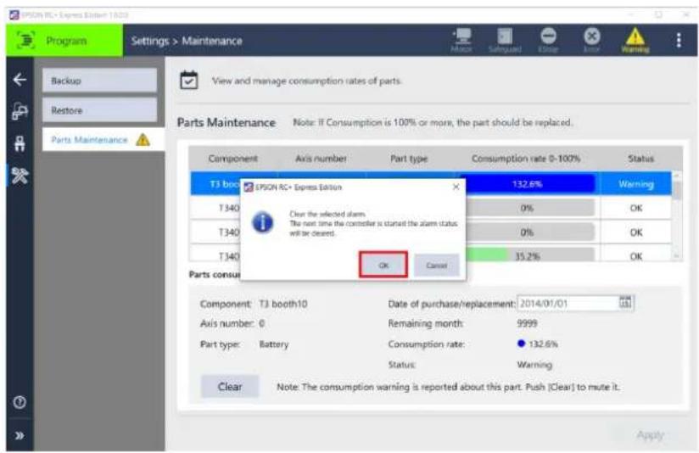Click the blue info icon in dialog
The height and width of the screenshot is (453, 699).
pyautogui.click(x=263, y=222)
